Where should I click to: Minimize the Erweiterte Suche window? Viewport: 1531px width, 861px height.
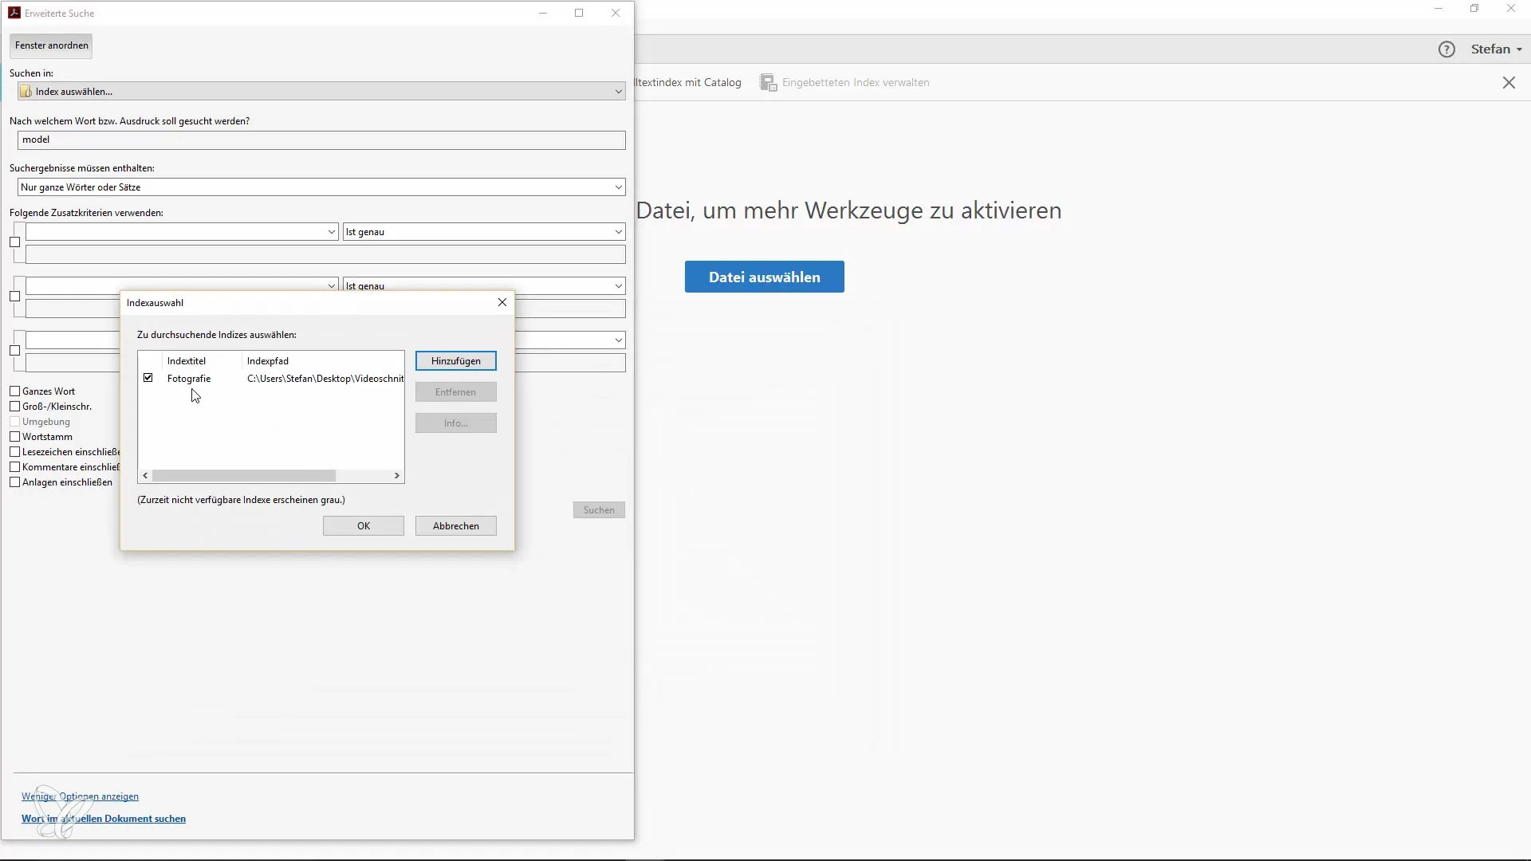pos(543,13)
